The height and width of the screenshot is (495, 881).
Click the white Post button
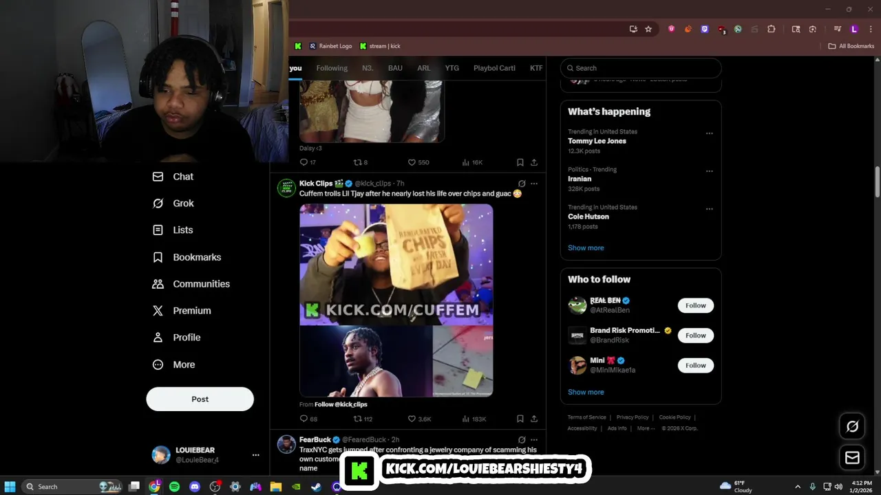coord(200,399)
